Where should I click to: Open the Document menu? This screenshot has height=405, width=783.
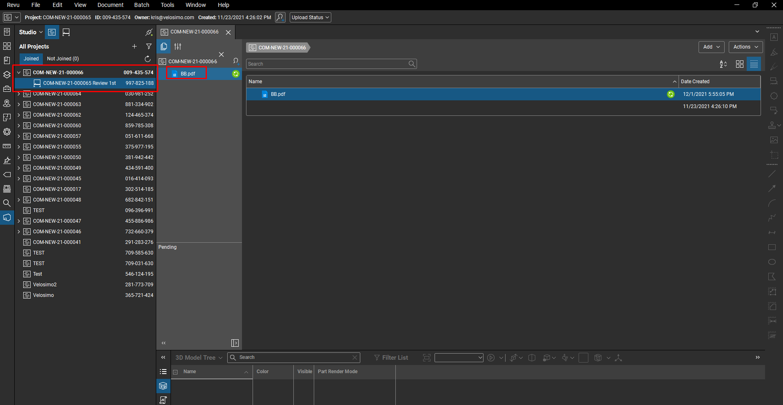pos(110,5)
